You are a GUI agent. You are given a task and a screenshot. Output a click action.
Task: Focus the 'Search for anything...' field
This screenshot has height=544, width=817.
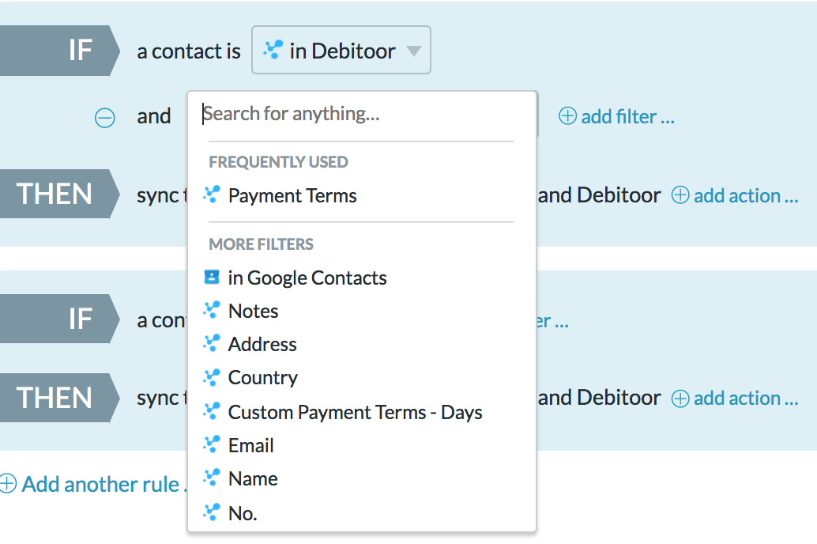click(362, 114)
